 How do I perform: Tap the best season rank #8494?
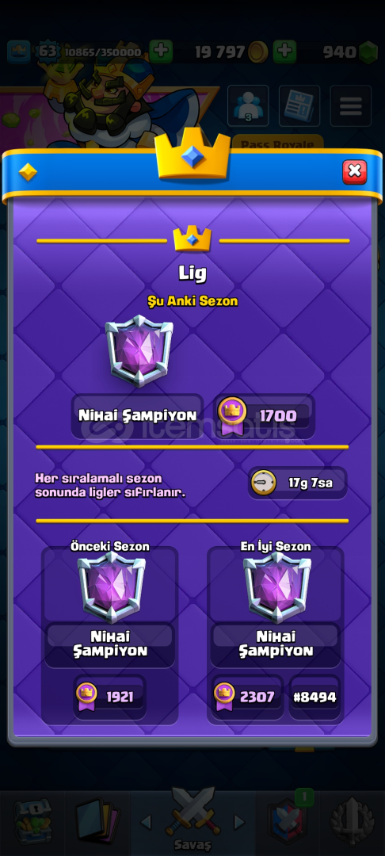tap(315, 697)
